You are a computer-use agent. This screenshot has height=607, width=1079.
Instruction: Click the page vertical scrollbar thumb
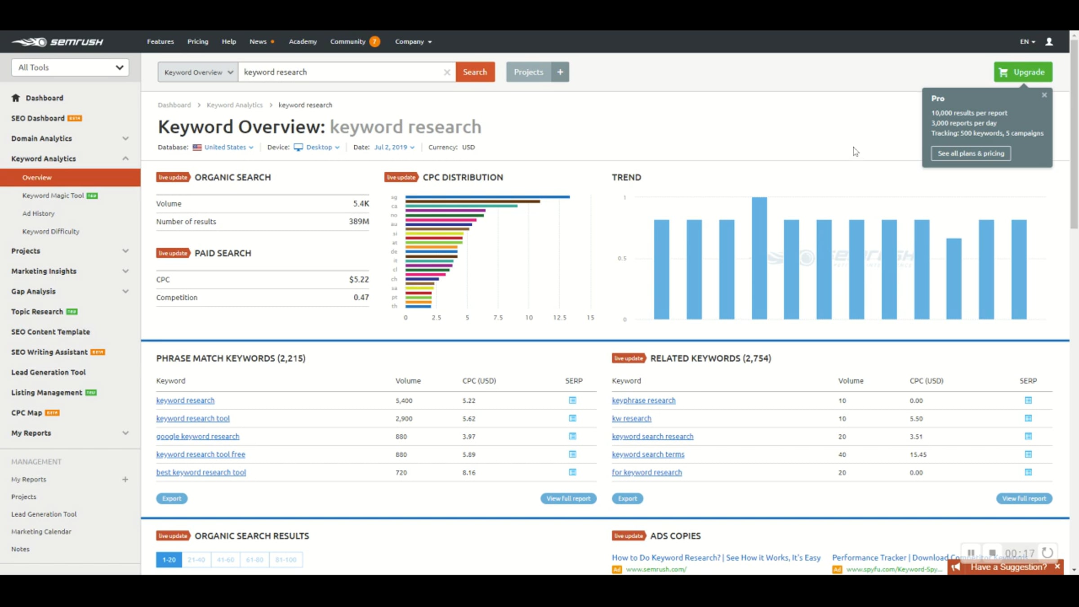[x=1074, y=135]
